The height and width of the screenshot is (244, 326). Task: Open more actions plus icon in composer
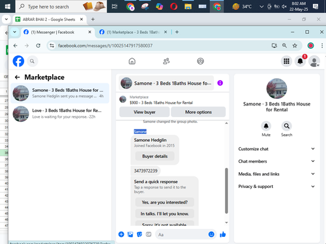(121, 234)
